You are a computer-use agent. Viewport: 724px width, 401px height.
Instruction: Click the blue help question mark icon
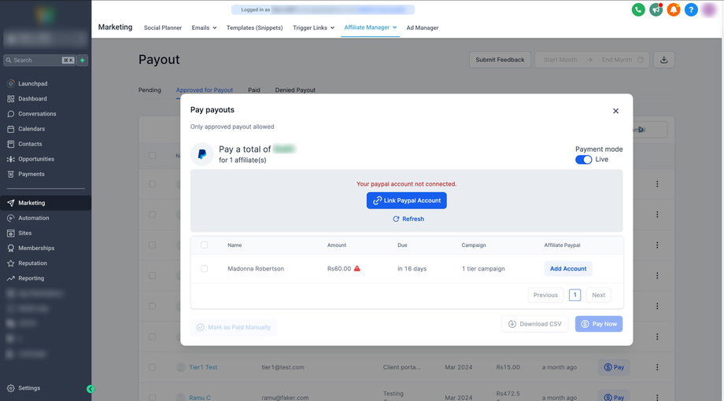coord(691,9)
